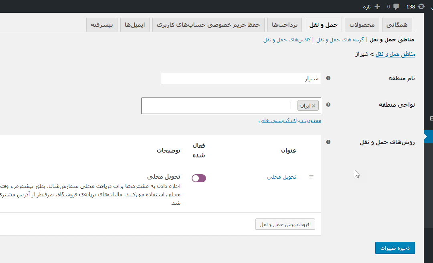Expand the محدودیت برای کدپستی خاص link

289,120
